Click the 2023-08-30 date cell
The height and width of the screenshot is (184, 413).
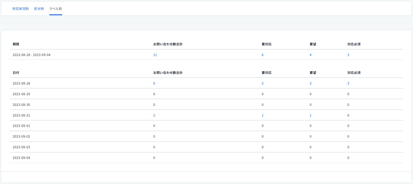click(21, 105)
